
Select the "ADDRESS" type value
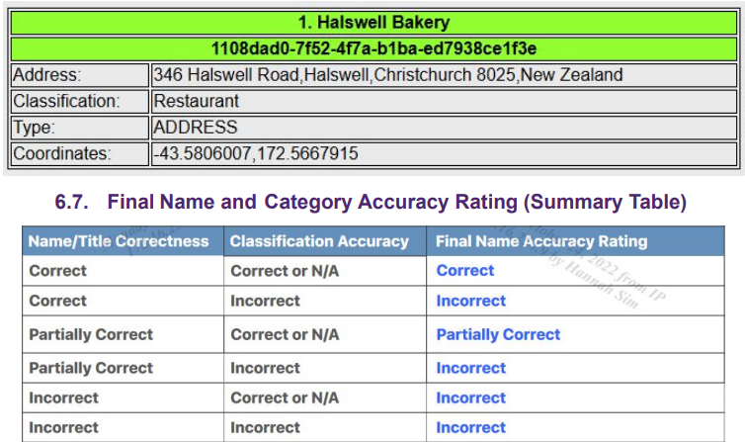[196, 128]
